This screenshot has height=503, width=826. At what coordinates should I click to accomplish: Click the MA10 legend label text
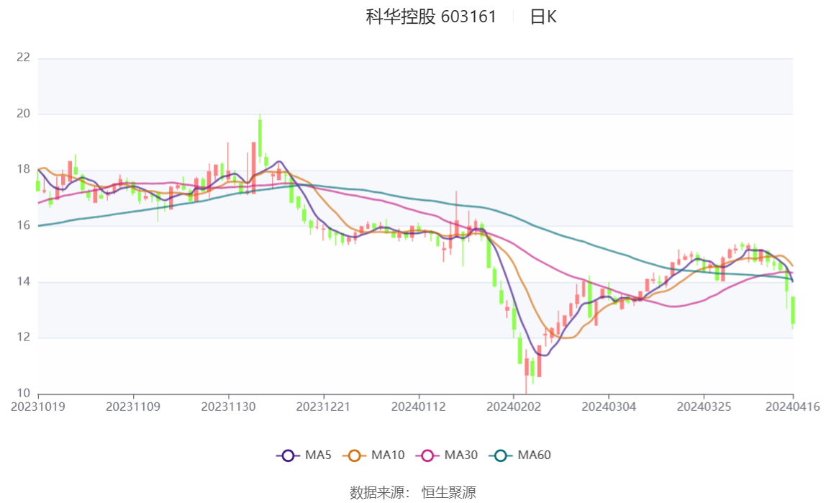[x=388, y=455]
